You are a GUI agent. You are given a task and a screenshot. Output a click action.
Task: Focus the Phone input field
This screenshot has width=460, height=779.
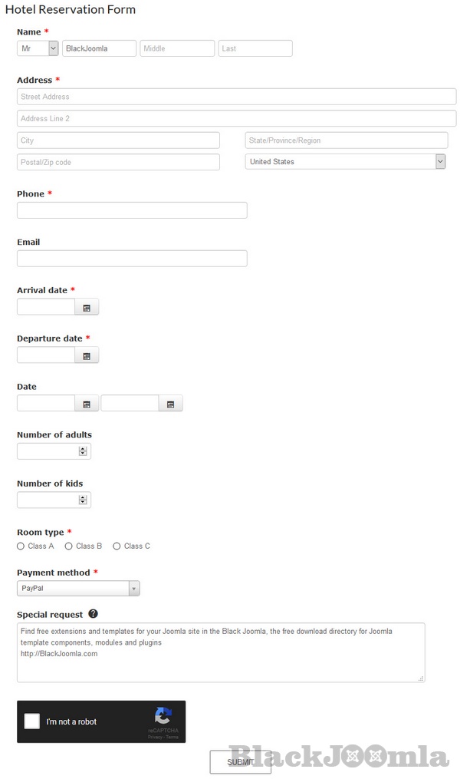132,210
